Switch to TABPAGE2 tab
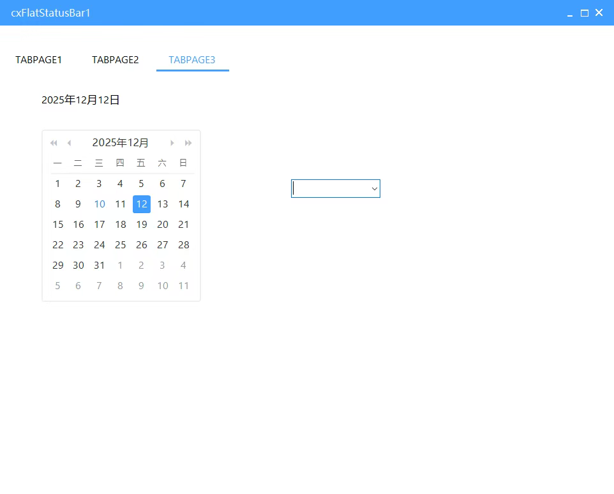614x494 pixels. [116, 60]
